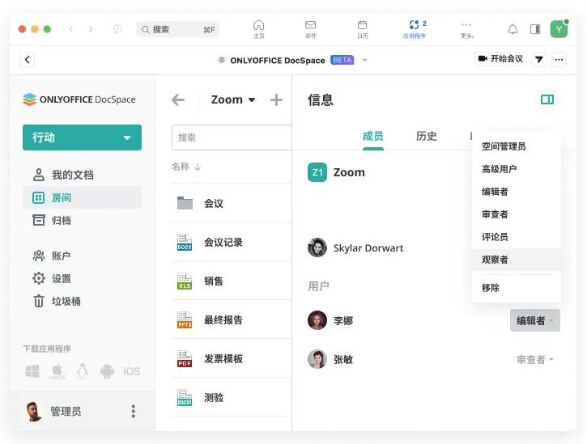
Task: Open the green Y user avatar
Action: pyautogui.click(x=559, y=29)
